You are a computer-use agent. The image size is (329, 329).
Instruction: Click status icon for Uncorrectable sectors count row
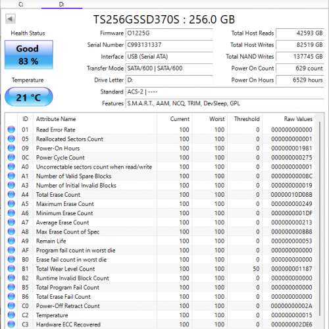pyautogui.click(x=11, y=166)
